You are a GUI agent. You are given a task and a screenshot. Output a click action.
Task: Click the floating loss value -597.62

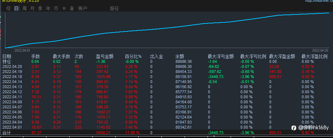(214, 72)
